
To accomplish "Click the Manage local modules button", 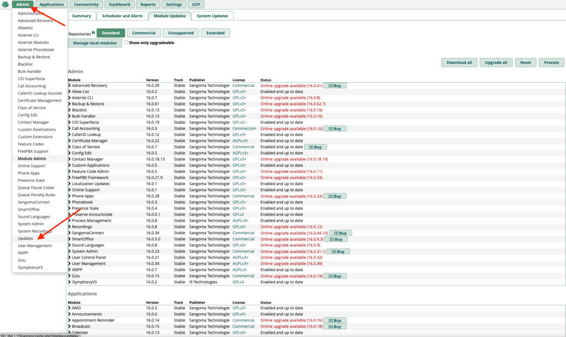I will [95, 43].
